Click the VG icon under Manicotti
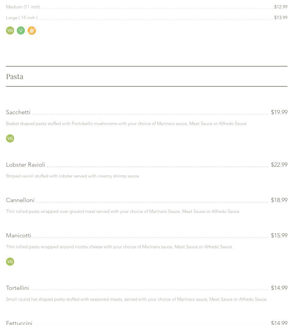This screenshot has height=325, width=289. pyautogui.click(x=10, y=262)
